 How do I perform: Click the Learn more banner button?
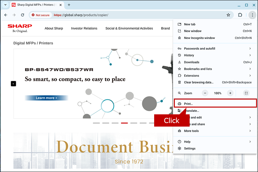[x=46, y=98]
